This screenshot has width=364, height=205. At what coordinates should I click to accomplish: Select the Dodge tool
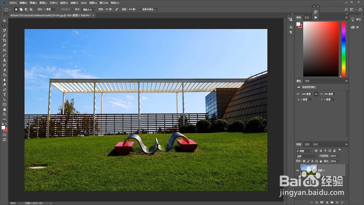click(x=4, y=85)
